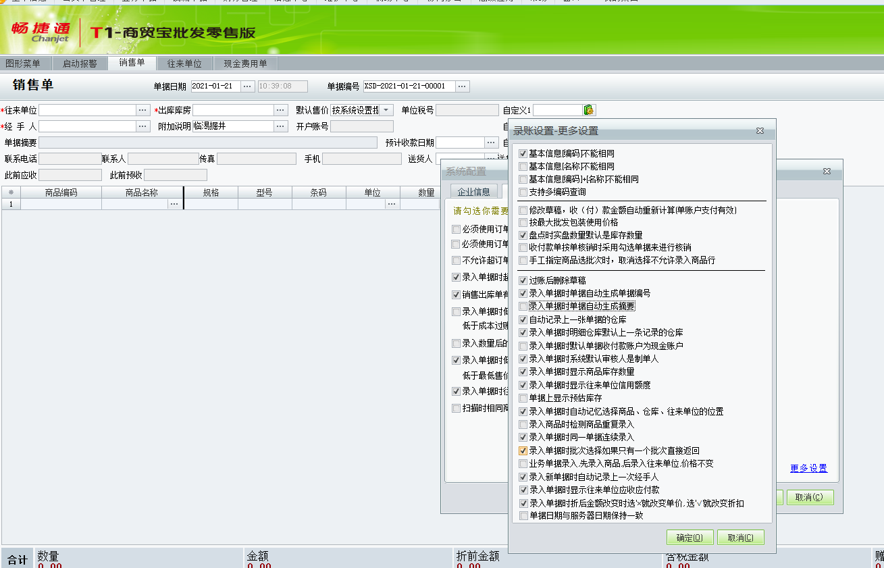Toggle 录入单据时明细仓库默认上一条记录的仓库
884x568 pixels.
point(523,332)
